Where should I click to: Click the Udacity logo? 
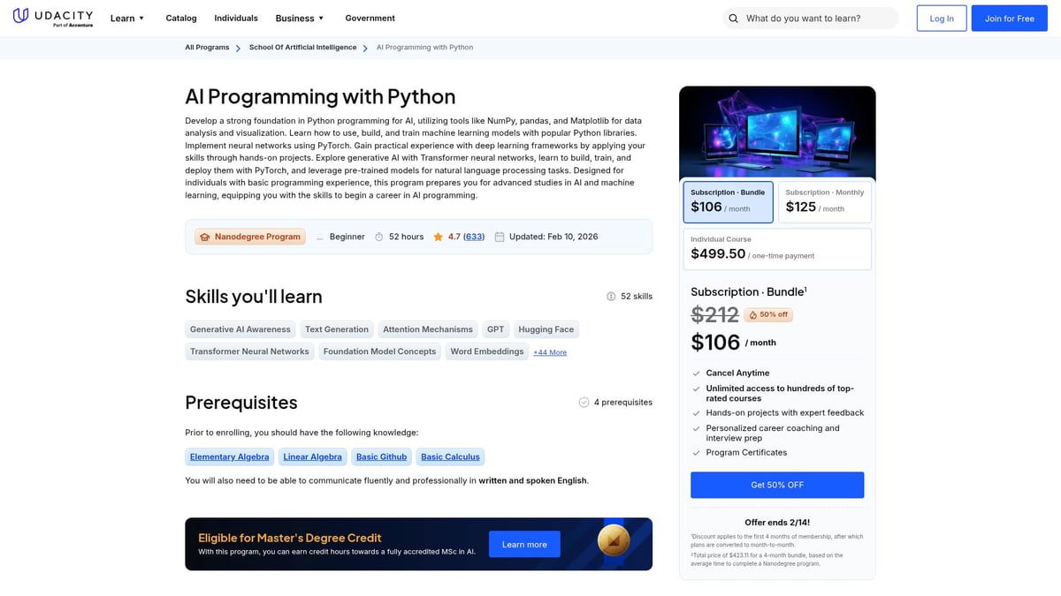[53, 18]
